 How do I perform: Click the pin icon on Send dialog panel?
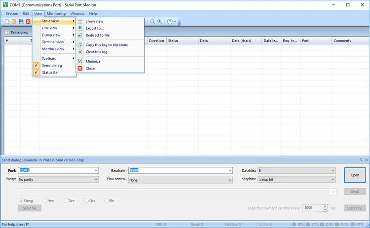click(x=361, y=160)
